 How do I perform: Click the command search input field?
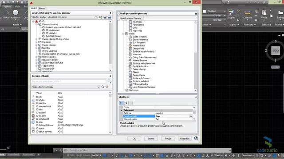tap(69, 81)
